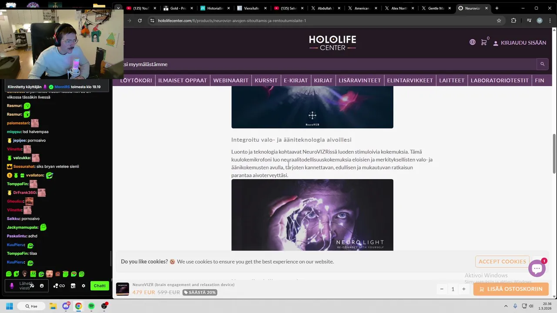The height and width of the screenshot is (313, 557).
Task: Open OBS from taskbar
Action: [x=104, y=306]
